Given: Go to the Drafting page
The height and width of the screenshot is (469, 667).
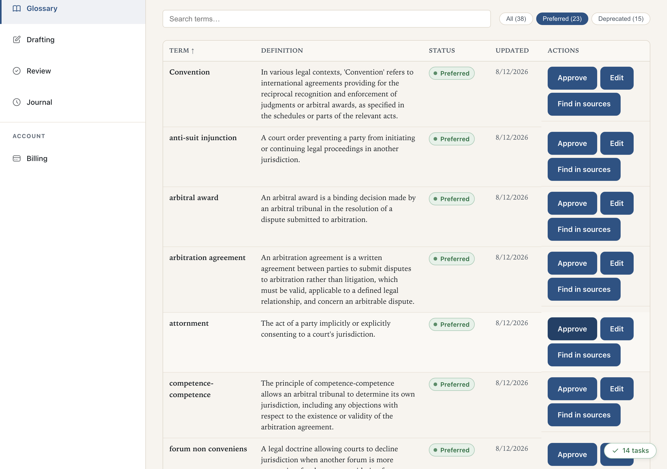Looking at the screenshot, I should coord(73,40).
